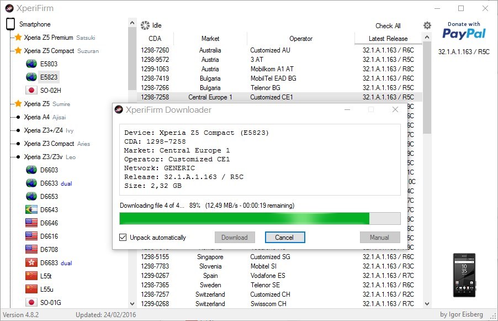
Task: Click the US flag icon for D6646
Action: (x=31, y=223)
